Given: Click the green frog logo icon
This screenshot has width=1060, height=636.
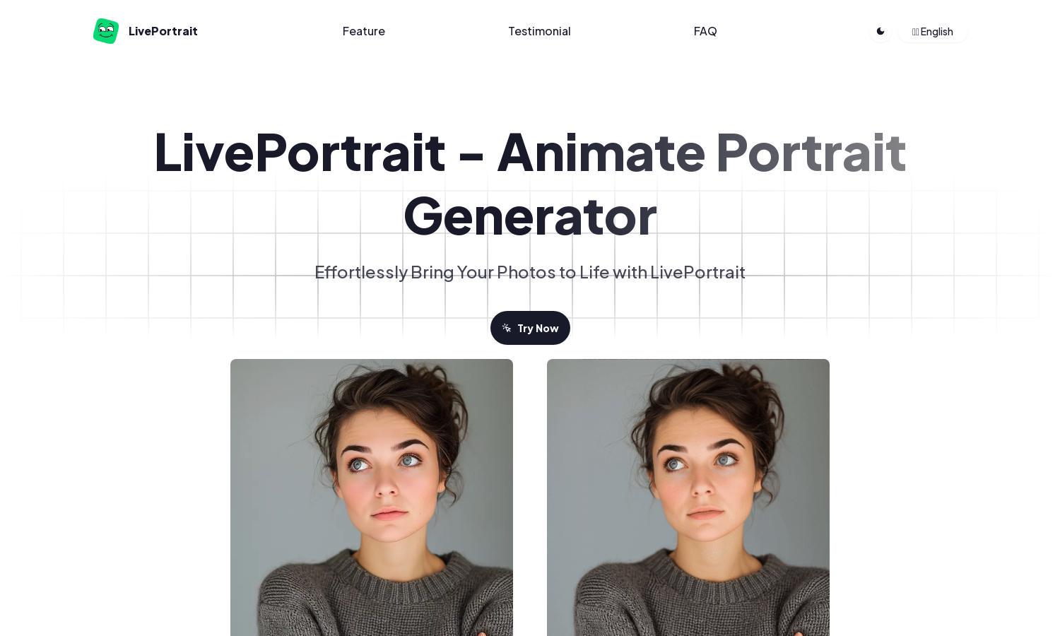Looking at the screenshot, I should coord(106,31).
